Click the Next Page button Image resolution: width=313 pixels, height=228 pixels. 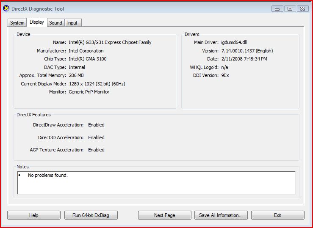[164, 215]
